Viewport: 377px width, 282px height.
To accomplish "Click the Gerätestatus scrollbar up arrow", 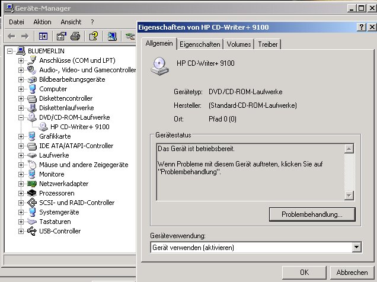I will (349, 149).
